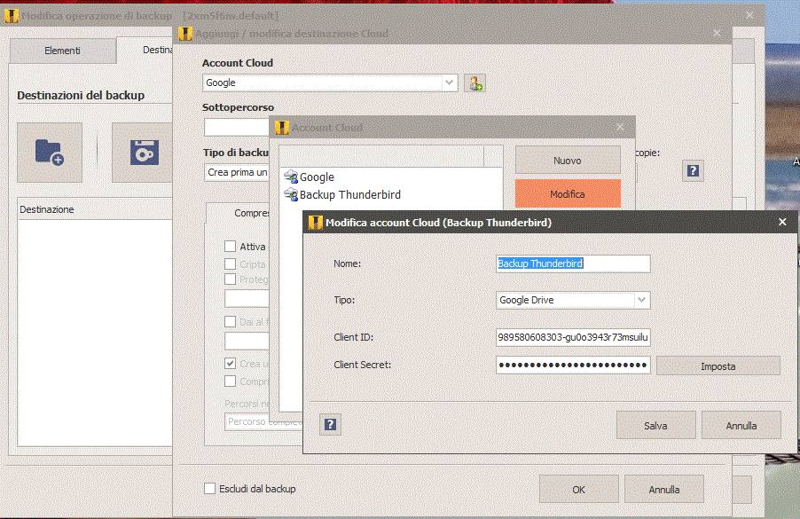Image resolution: width=800 pixels, height=519 pixels.
Task: Click the Client ID input field
Action: click(573, 337)
